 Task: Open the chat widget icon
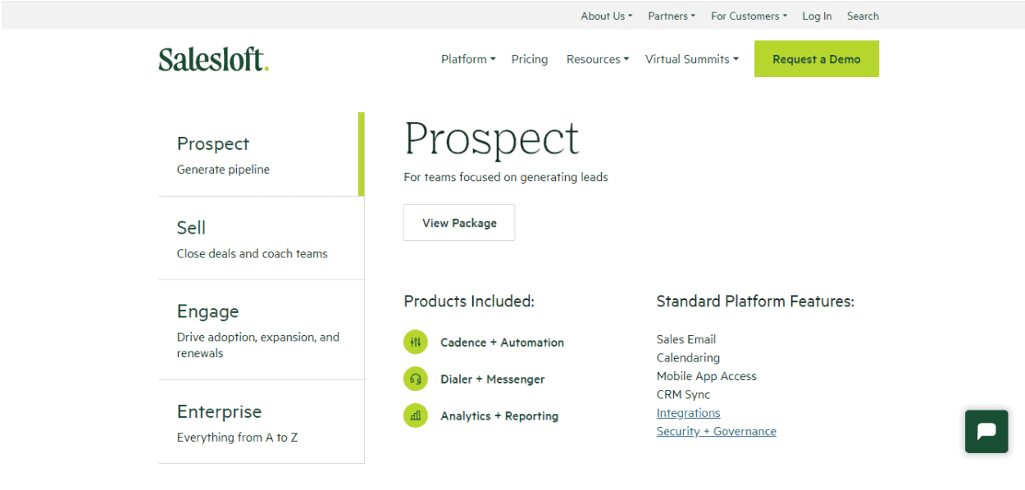click(986, 431)
